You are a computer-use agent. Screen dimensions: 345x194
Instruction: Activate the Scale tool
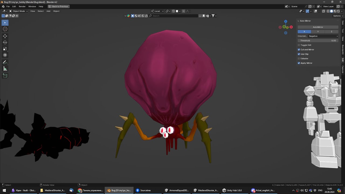pyautogui.click(x=5, y=49)
